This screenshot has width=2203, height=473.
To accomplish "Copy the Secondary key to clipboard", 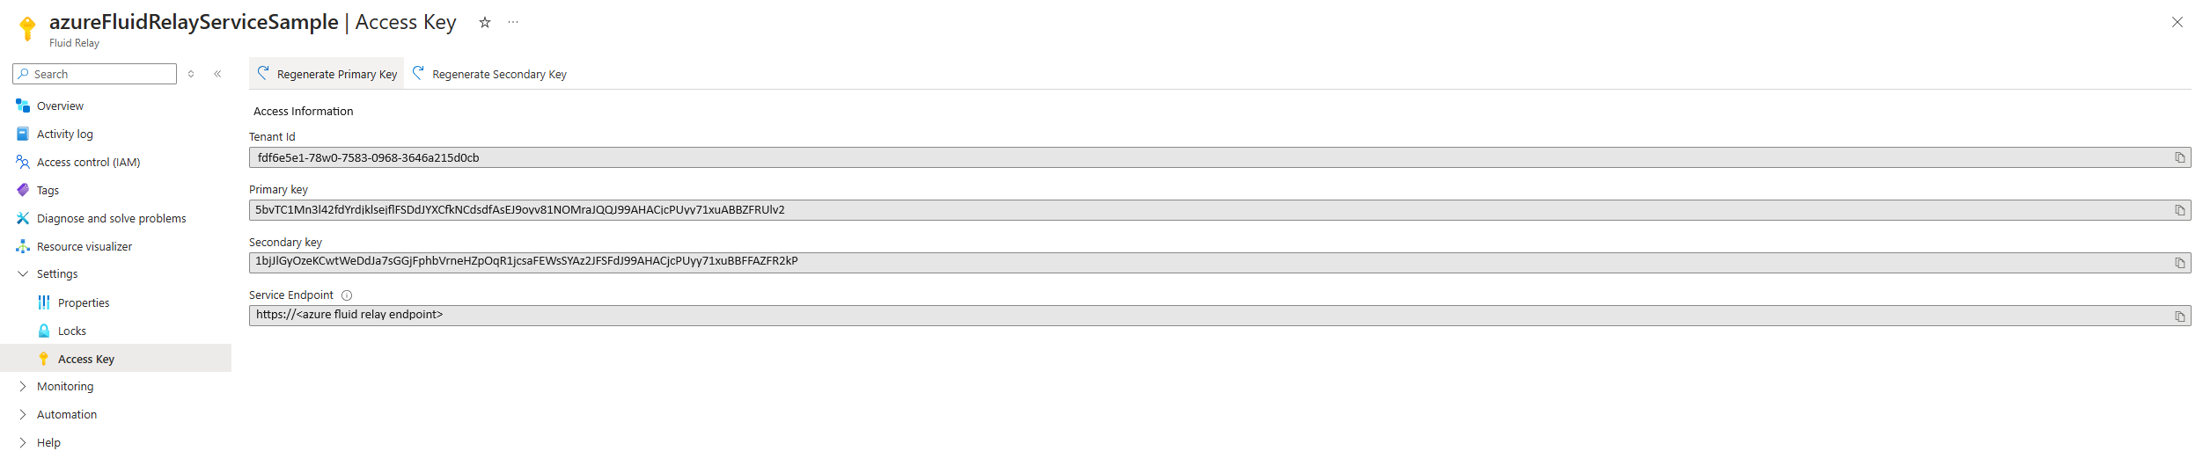I will tap(2179, 263).
